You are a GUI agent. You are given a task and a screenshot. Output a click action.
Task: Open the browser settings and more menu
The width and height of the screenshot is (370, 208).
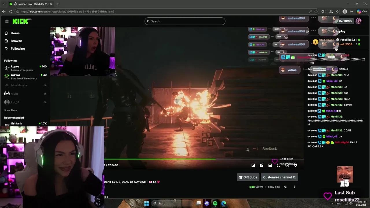coord(351,12)
